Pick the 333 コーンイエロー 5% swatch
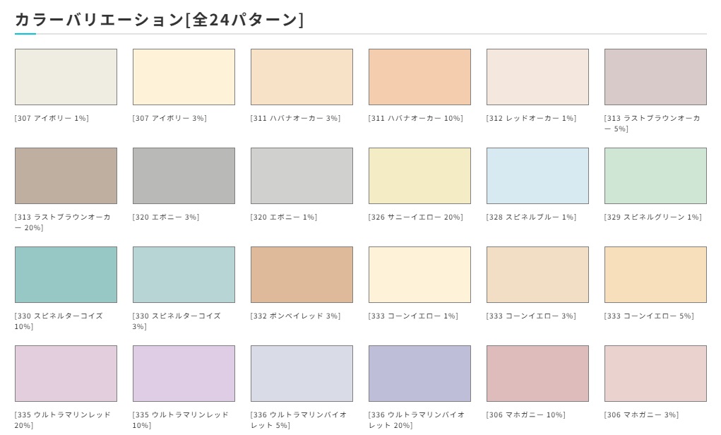Image resolution: width=721 pixels, height=435 pixels. [x=655, y=275]
